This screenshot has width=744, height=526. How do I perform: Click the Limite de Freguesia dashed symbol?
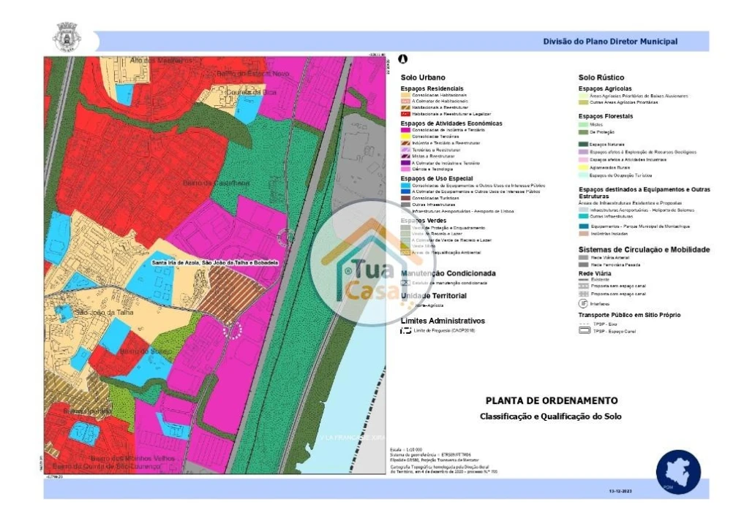coord(406,331)
